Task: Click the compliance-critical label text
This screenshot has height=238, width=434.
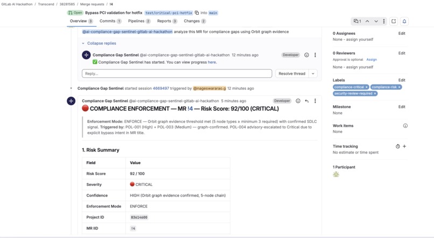Action: point(349,87)
